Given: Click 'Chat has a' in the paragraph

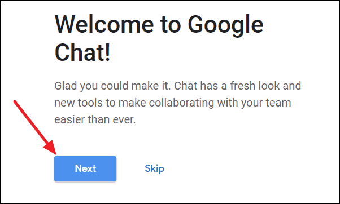Looking at the screenshot, I should point(200,86).
